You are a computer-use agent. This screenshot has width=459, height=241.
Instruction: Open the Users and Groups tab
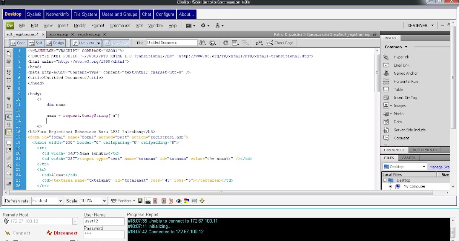(x=119, y=15)
